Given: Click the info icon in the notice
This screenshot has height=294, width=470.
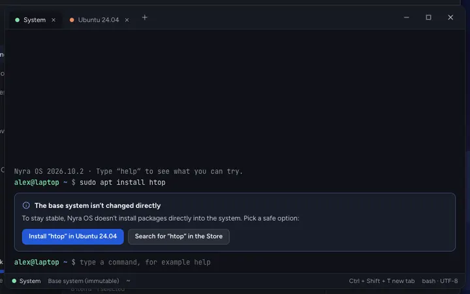Looking at the screenshot, I should click(x=26, y=206).
